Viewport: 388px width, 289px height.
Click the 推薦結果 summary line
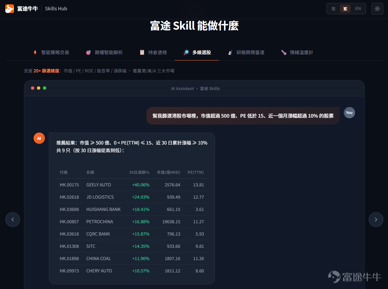(132, 143)
